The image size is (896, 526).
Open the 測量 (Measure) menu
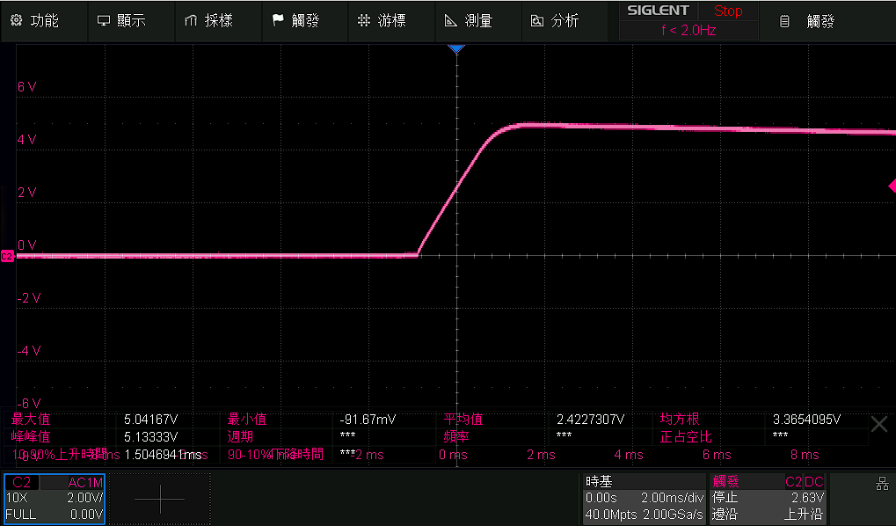click(478, 20)
